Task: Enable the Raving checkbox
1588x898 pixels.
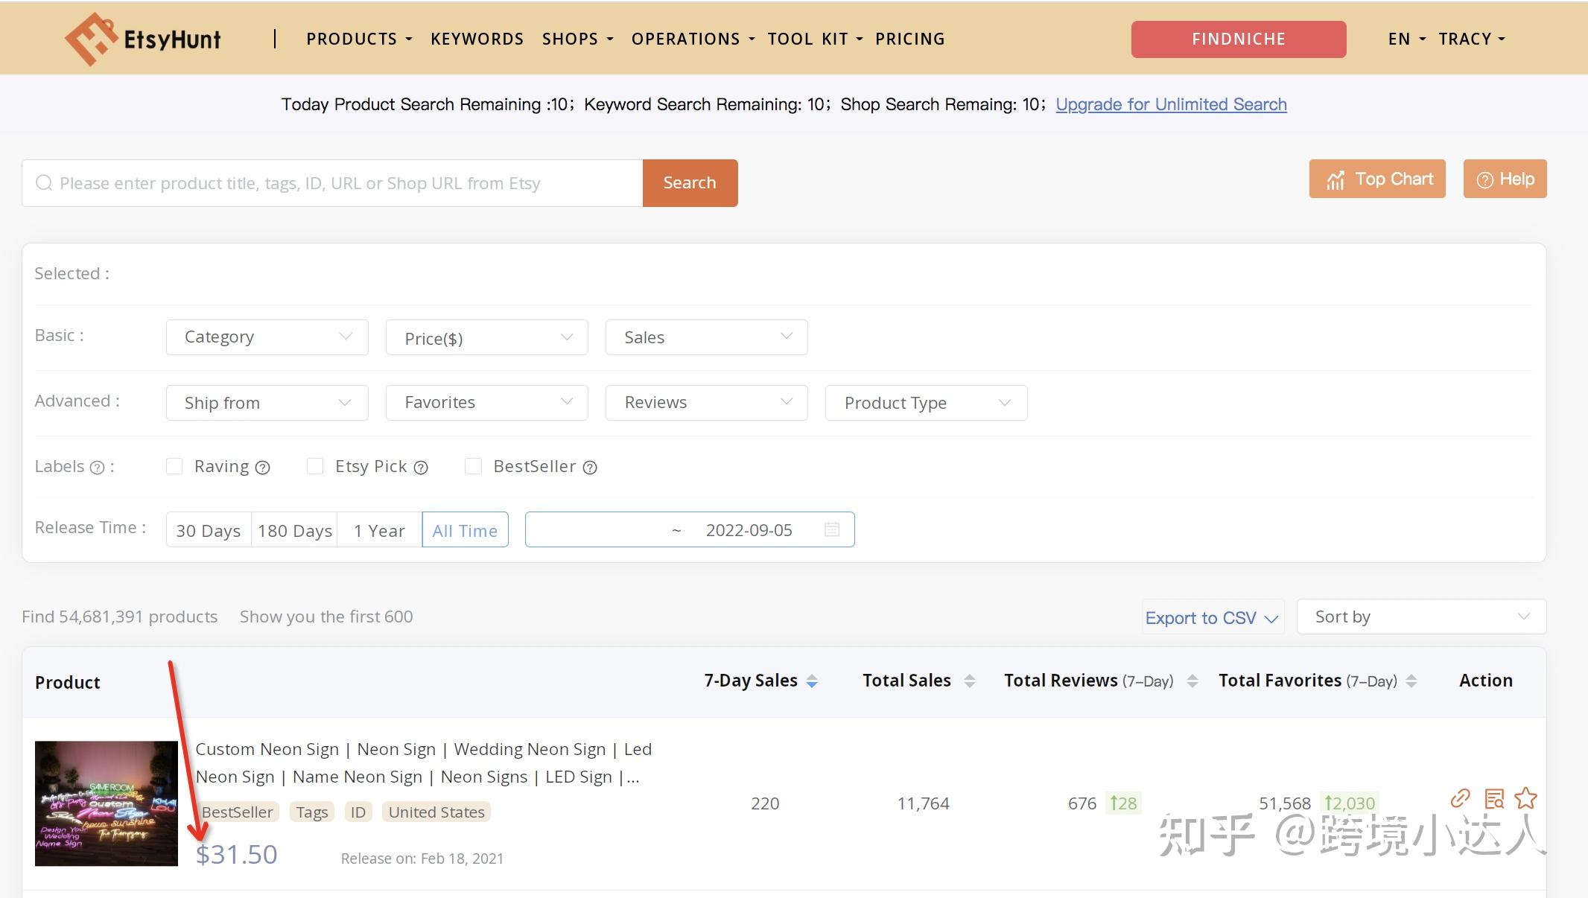Action: click(x=174, y=466)
